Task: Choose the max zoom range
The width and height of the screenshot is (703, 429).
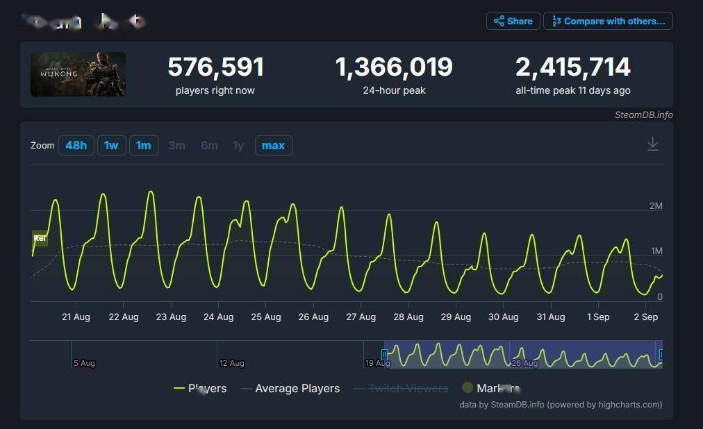Action: pyautogui.click(x=273, y=145)
